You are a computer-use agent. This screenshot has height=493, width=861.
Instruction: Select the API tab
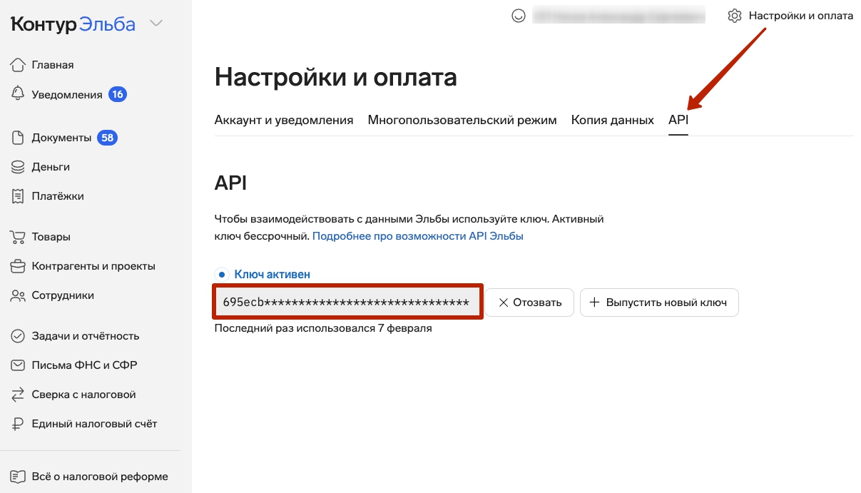click(x=678, y=120)
